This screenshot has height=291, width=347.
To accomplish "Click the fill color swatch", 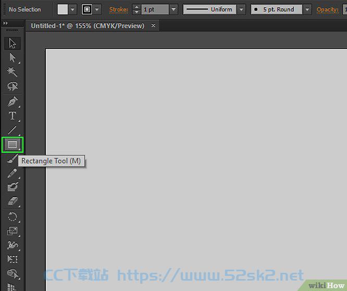I will pos(63,9).
